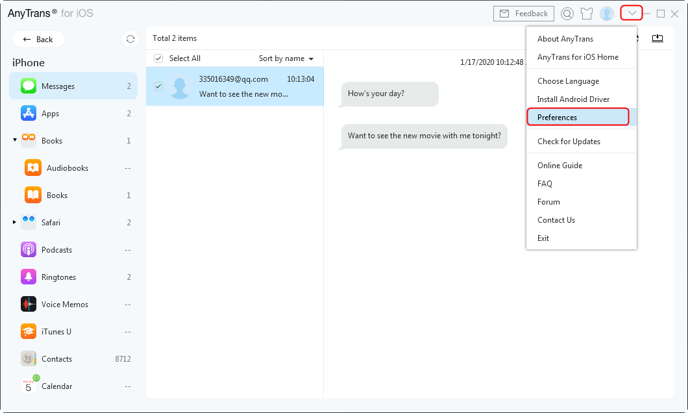Image resolution: width=688 pixels, height=413 pixels.
Task: Toggle the Select All checkbox
Action: (158, 58)
